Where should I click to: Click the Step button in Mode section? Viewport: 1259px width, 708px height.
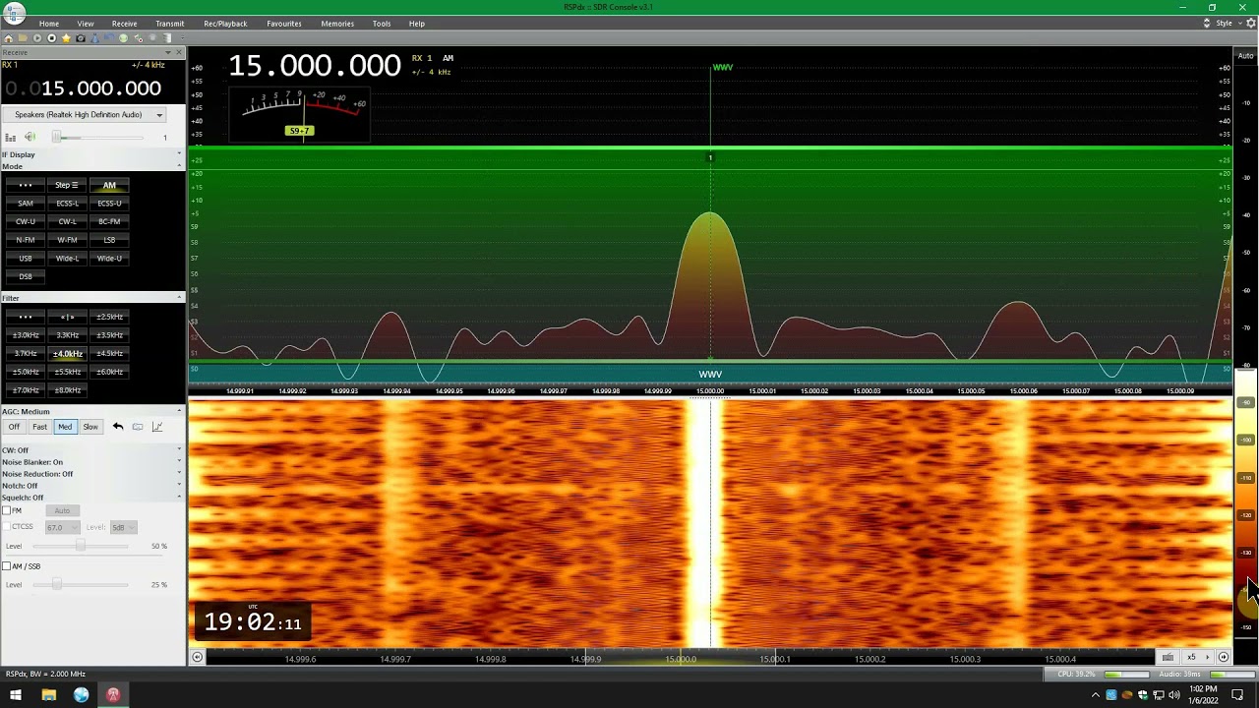click(x=67, y=185)
